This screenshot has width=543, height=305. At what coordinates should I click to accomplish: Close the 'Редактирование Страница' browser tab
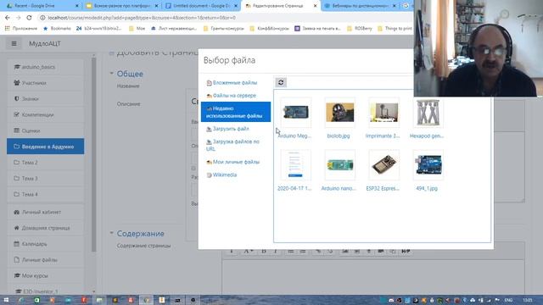click(315, 6)
